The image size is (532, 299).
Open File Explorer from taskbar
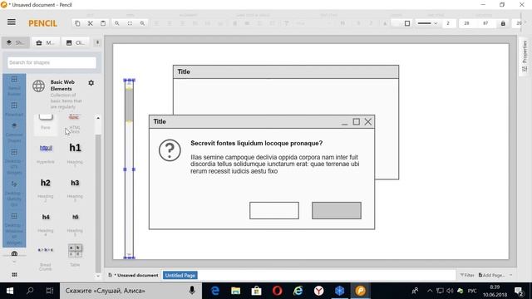[236, 291]
